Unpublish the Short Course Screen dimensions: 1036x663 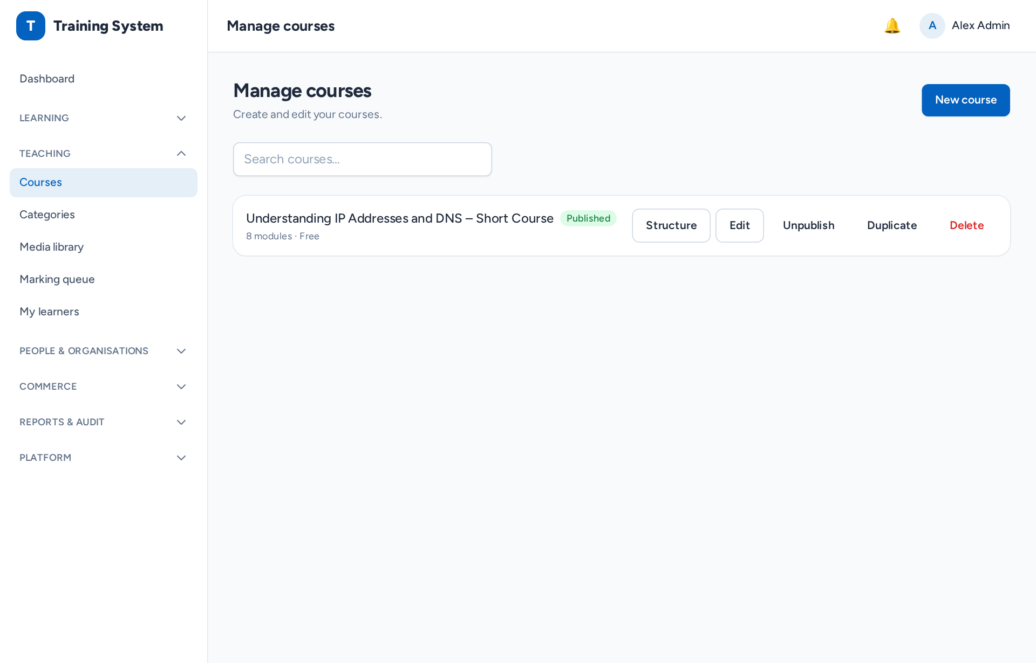[808, 225]
